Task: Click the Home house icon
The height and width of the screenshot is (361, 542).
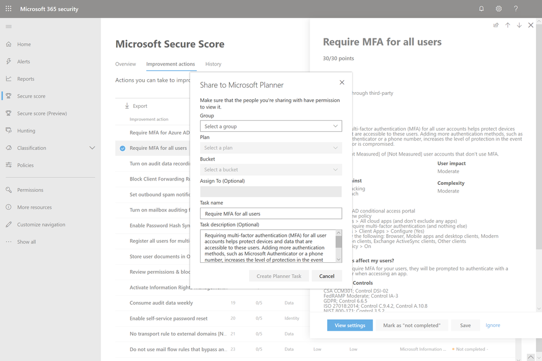Action: 9,44
